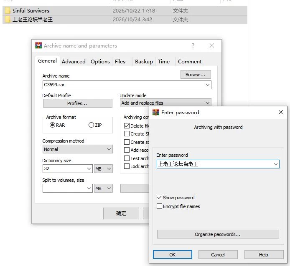
Task: Open the Update mode dropdown
Action: pyautogui.click(x=165, y=103)
